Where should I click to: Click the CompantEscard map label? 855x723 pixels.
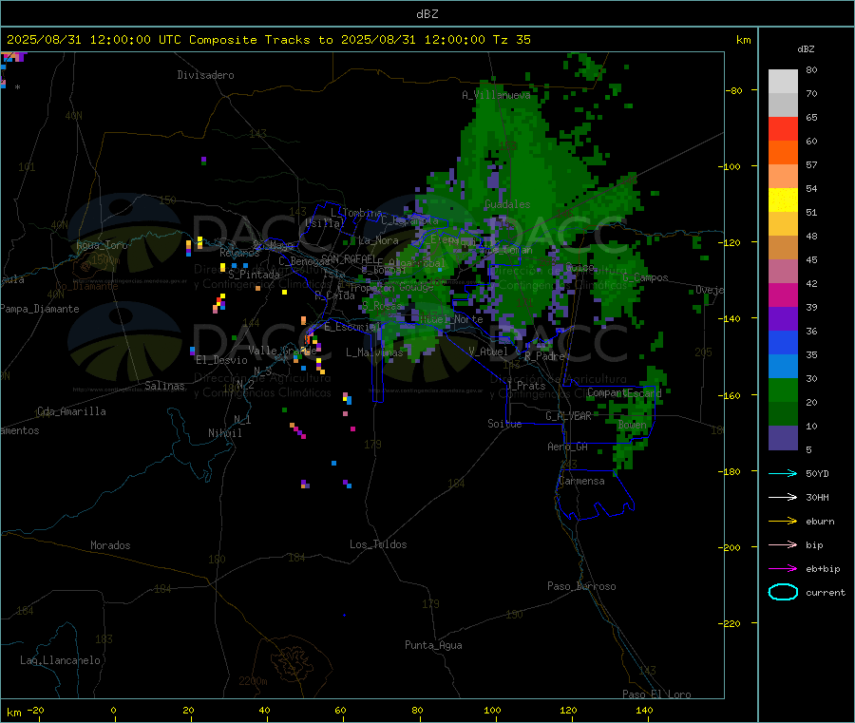pos(624,392)
